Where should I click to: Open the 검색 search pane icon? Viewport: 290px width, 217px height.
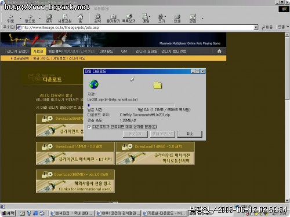point(97,19)
